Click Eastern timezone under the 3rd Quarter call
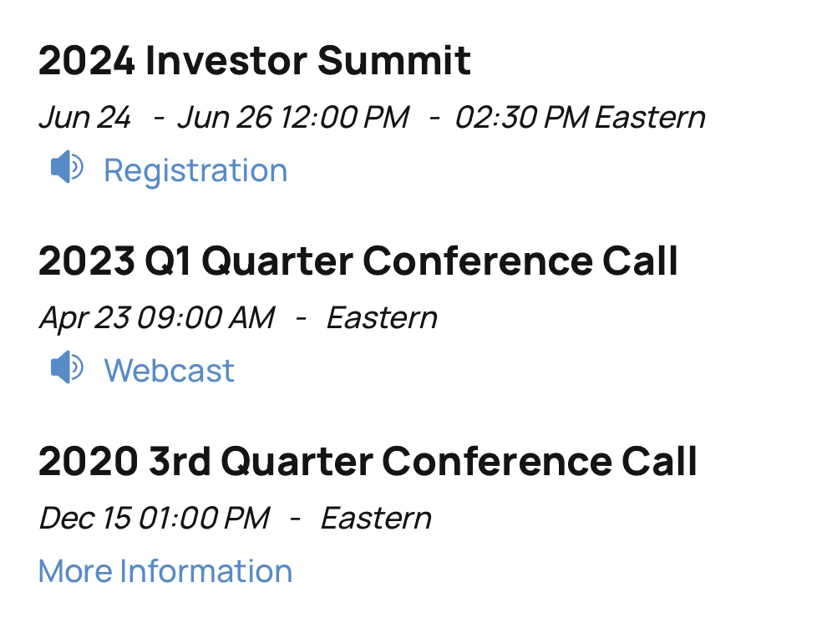This screenshot has height=638, width=827. (376, 519)
